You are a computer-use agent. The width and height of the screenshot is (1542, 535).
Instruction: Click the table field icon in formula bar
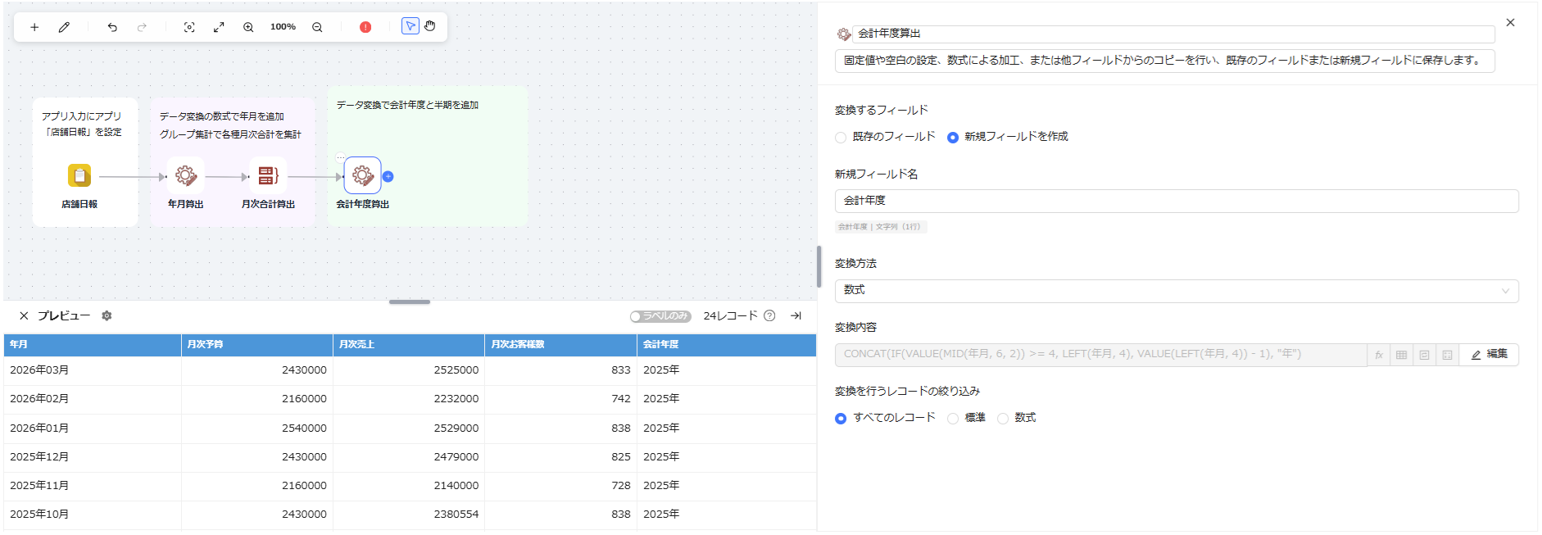click(1402, 355)
